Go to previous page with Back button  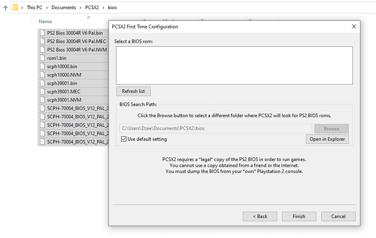click(x=260, y=216)
